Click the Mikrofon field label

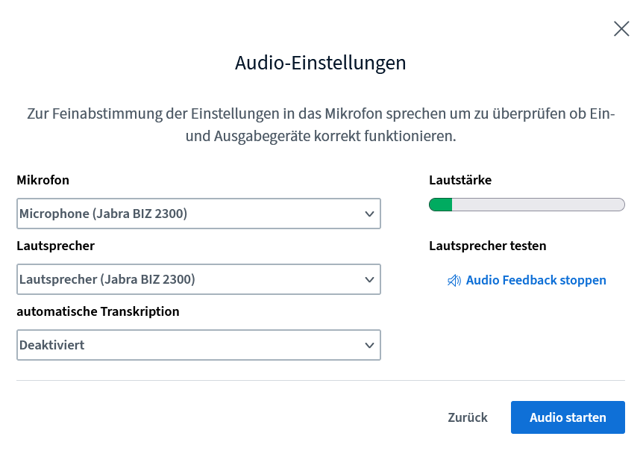click(x=43, y=180)
